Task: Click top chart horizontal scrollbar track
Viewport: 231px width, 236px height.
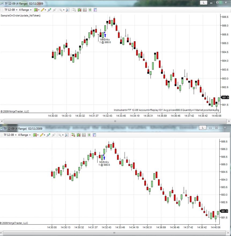Action: click(x=115, y=121)
